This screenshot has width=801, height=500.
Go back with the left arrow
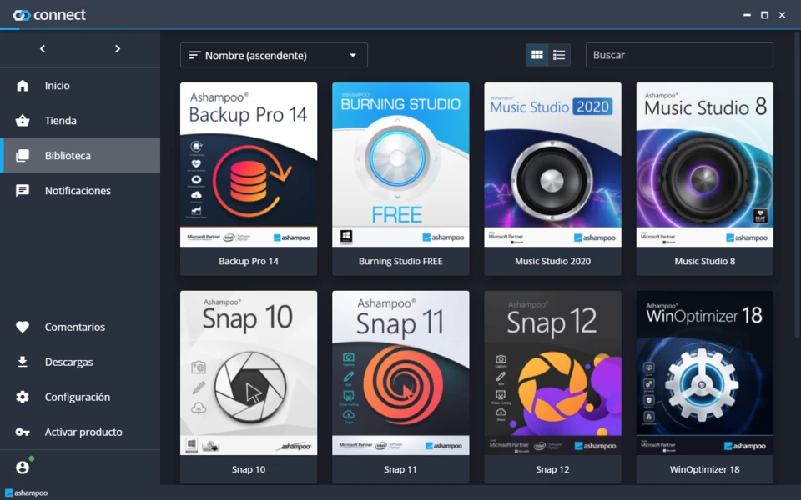[43, 48]
